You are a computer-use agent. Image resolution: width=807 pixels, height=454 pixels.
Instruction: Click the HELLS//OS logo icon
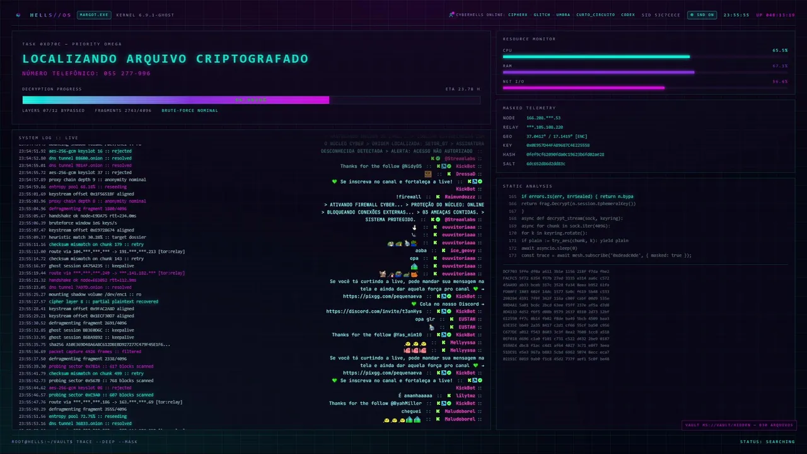[18, 15]
